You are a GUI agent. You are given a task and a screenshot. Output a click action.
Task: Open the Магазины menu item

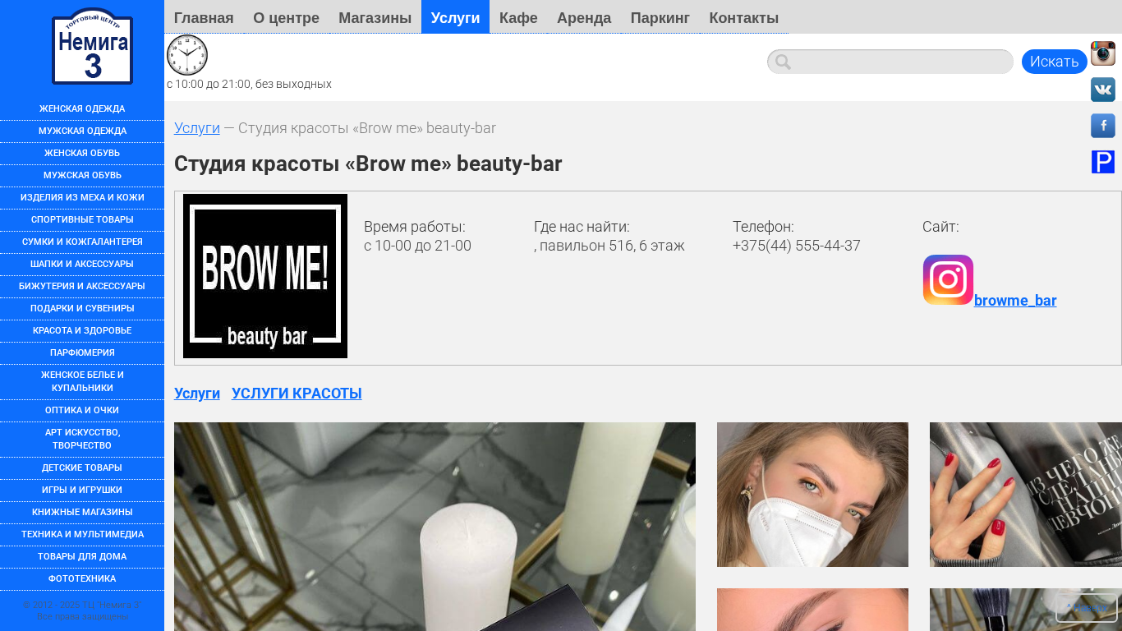coord(375,17)
